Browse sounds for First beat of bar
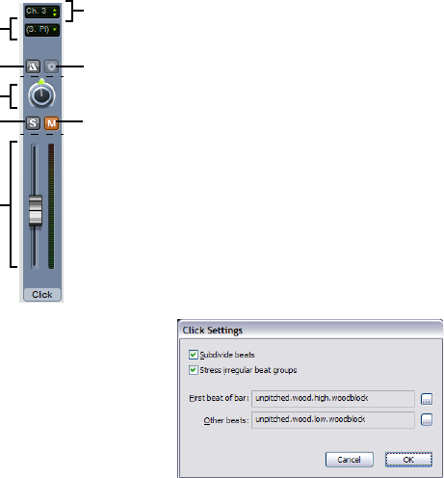The height and width of the screenshot is (478, 444). (x=427, y=399)
